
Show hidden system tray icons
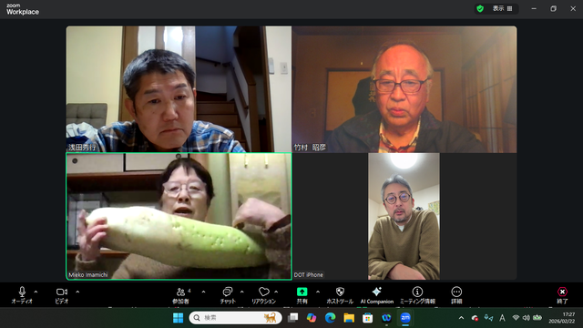click(x=462, y=318)
